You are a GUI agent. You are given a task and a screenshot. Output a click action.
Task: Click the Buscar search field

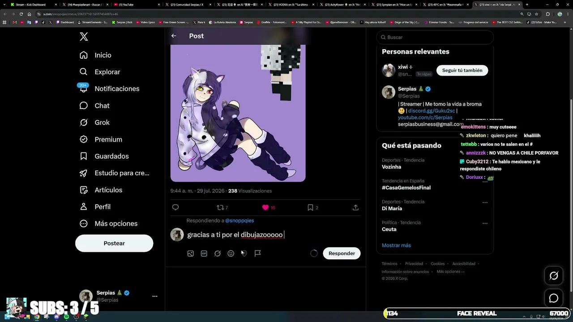[x=435, y=37]
